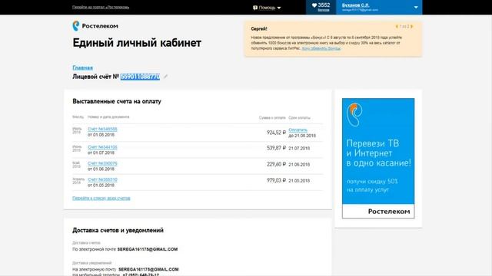
Task: Click the heart bonus icon showing 3552
Action: 314,5
